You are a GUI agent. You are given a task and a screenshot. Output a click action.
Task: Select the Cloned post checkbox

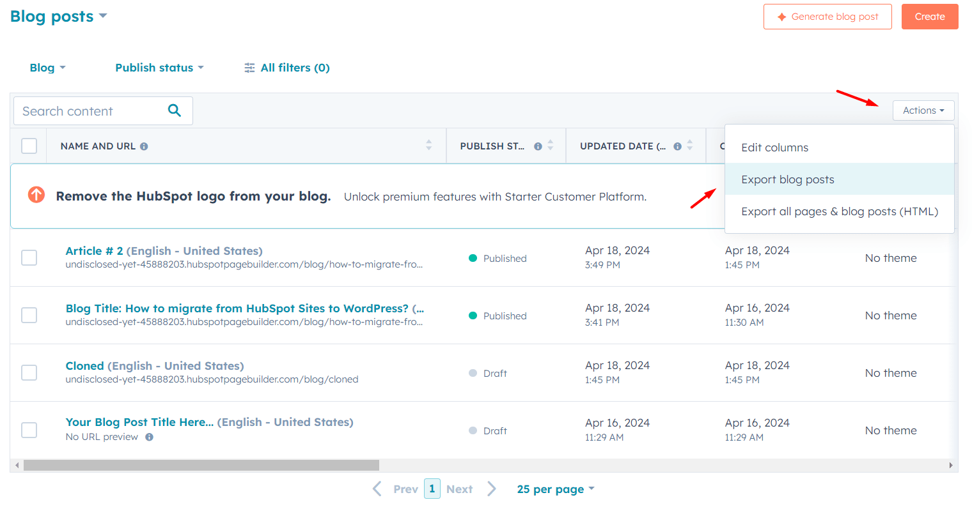tap(29, 372)
